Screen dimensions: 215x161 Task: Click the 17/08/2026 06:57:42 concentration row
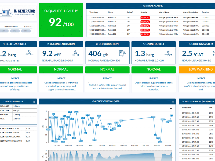point(197,159)
